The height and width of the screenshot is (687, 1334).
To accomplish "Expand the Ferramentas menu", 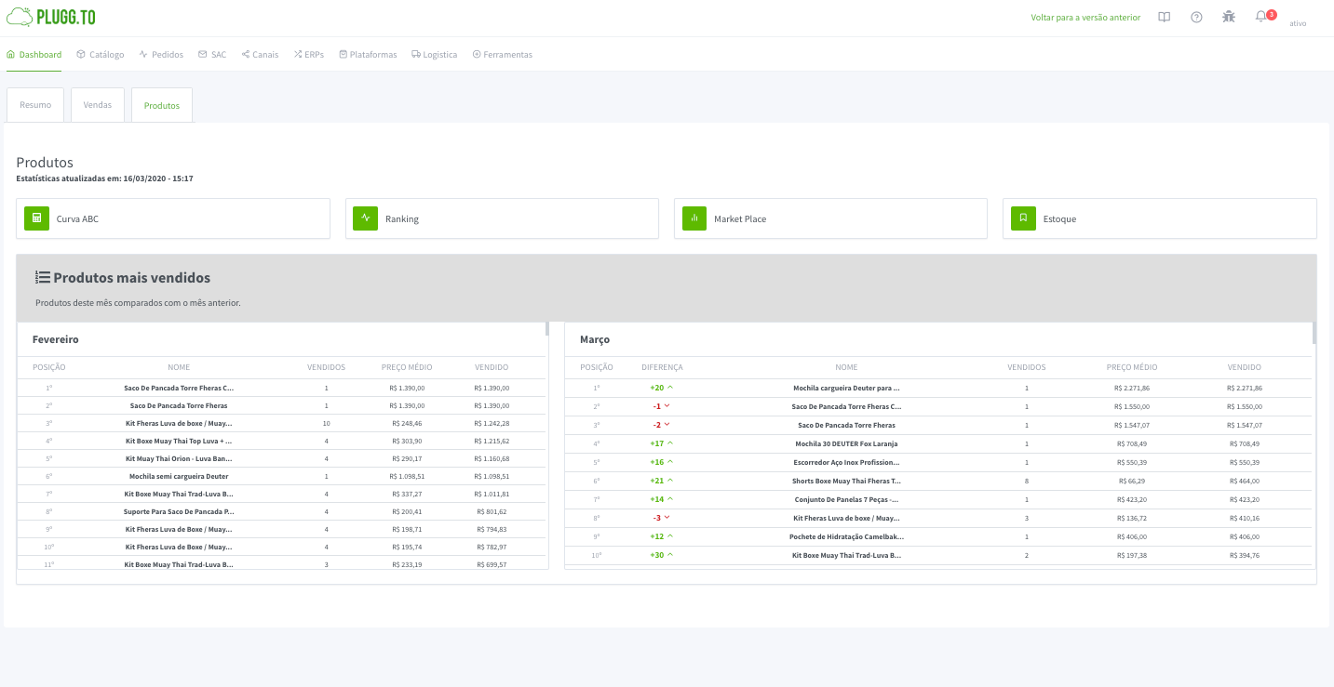I will 503,55.
